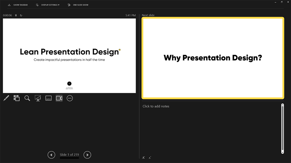Open the see all slides grid
291x163 pixels.
tap(17, 98)
